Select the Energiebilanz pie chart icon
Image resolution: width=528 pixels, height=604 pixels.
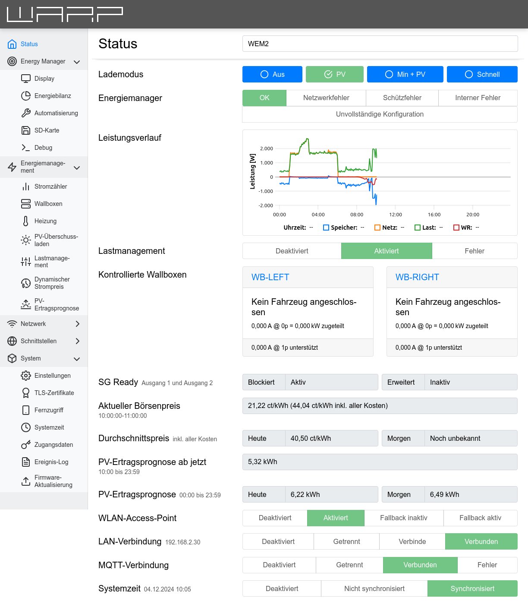(26, 95)
